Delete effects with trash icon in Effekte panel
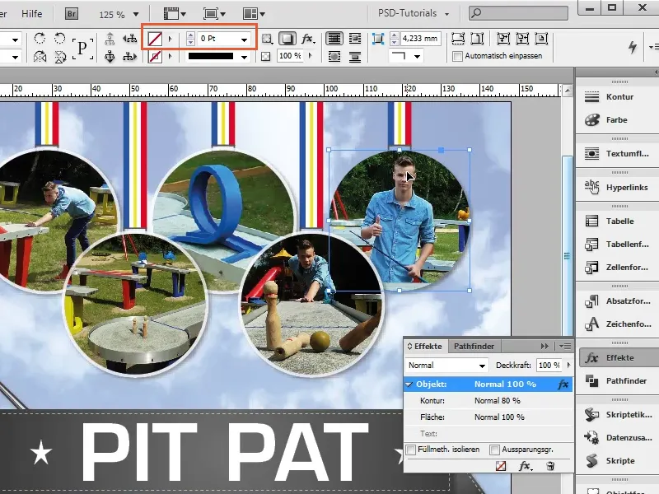Image resolution: width=659 pixels, height=494 pixels. coord(550,466)
